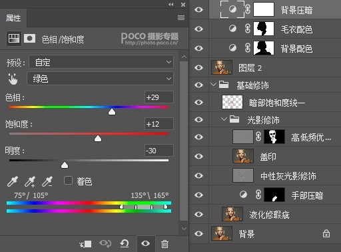
Task: Click the lock icon on 背景 layer
Action: pyautogui.click(x=326, y=234)
